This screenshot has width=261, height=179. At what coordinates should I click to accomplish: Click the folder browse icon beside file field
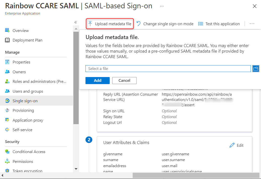click(256, 68)
